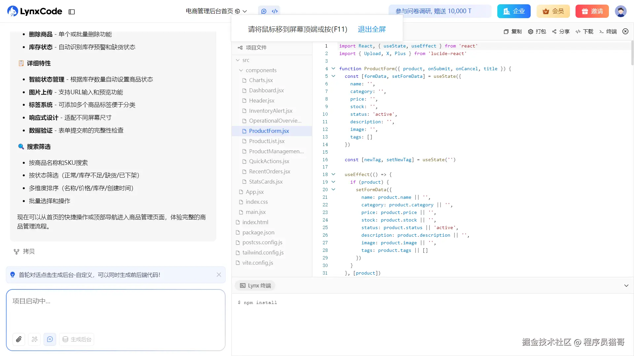
Task: Click the code editor vertical scrollbar
Action: (632, 53)
